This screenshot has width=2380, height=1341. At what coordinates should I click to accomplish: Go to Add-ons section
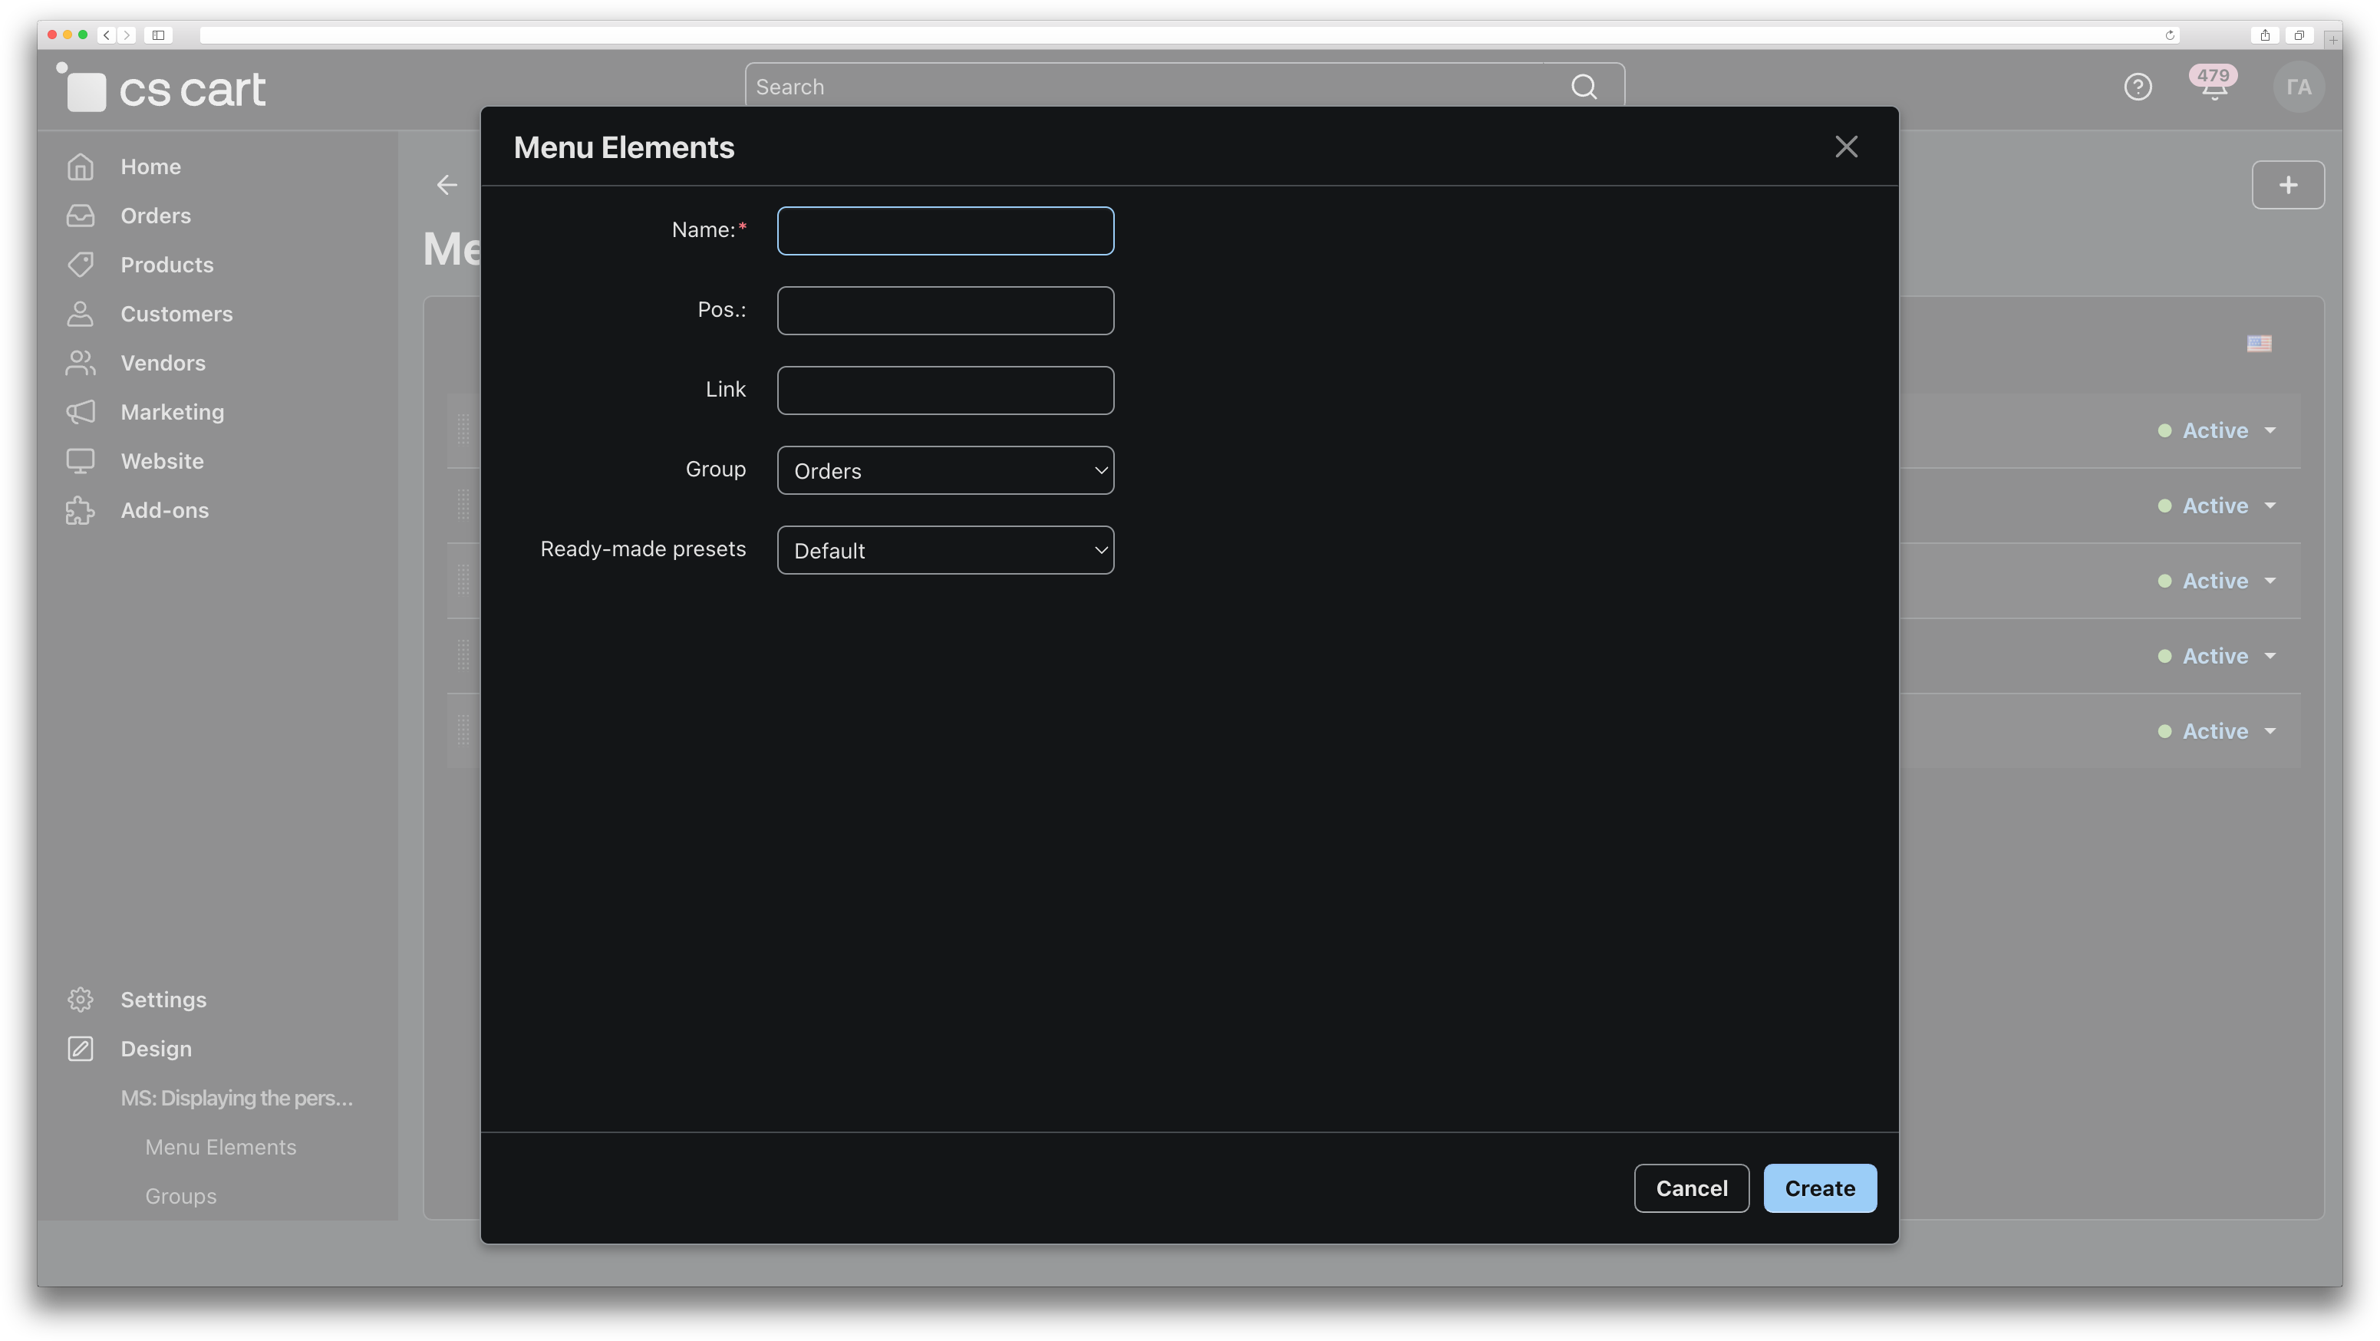point(164,511)
